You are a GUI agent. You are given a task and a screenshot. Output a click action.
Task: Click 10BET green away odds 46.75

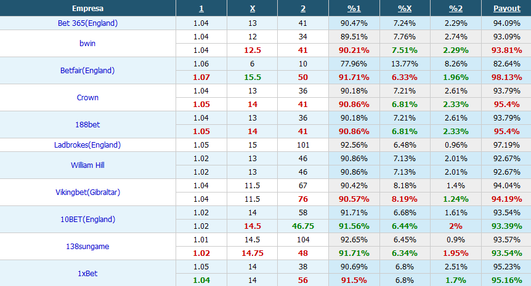click(x=302, y=226)
